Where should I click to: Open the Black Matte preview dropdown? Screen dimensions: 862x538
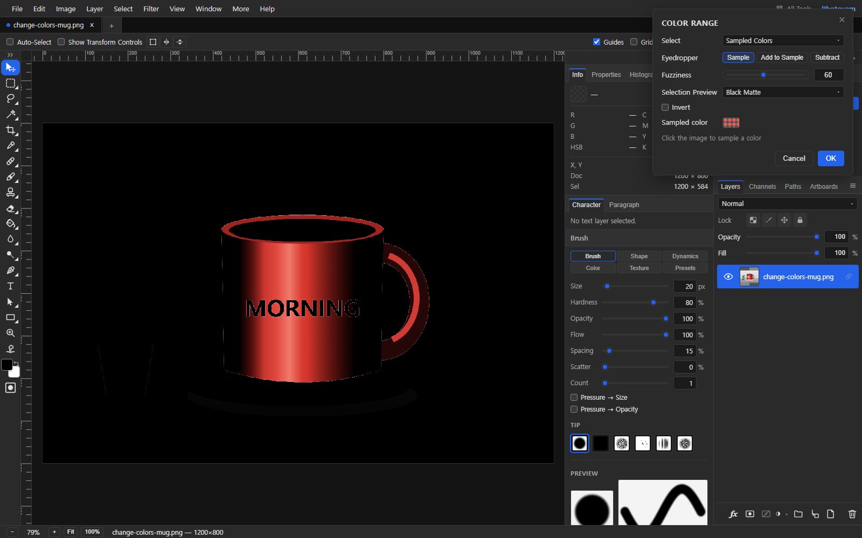[x=783, y=93]
